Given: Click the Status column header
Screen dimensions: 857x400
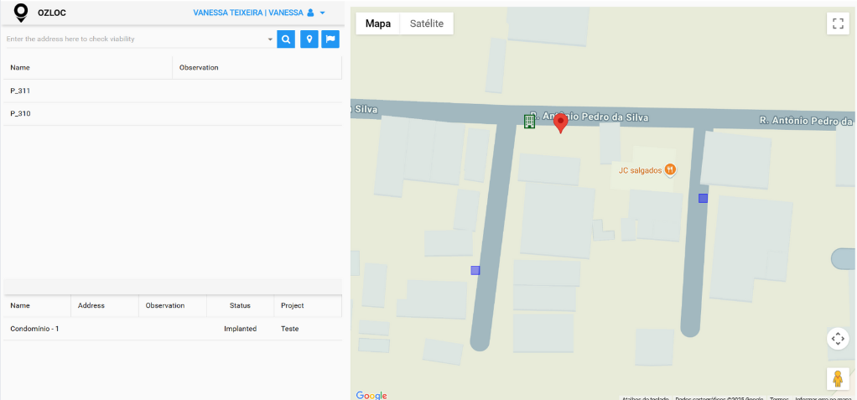Looking at the screenshot, I should coord(240,305).
